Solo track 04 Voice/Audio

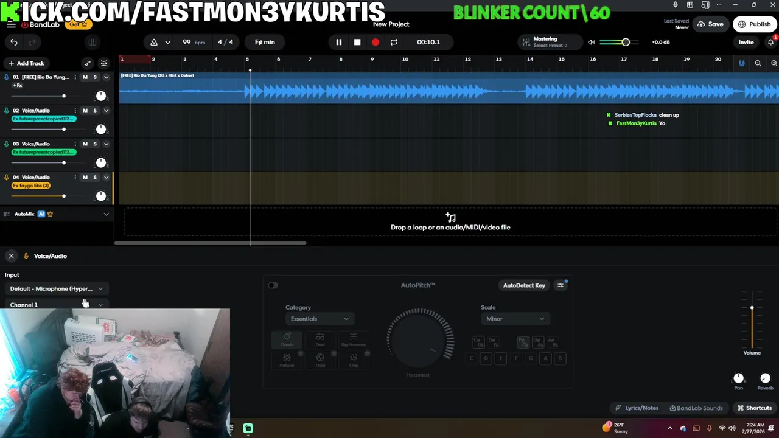pos(95,178)
